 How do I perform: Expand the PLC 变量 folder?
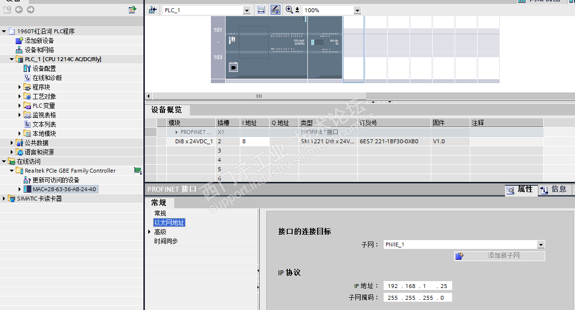tap(20, 106)
